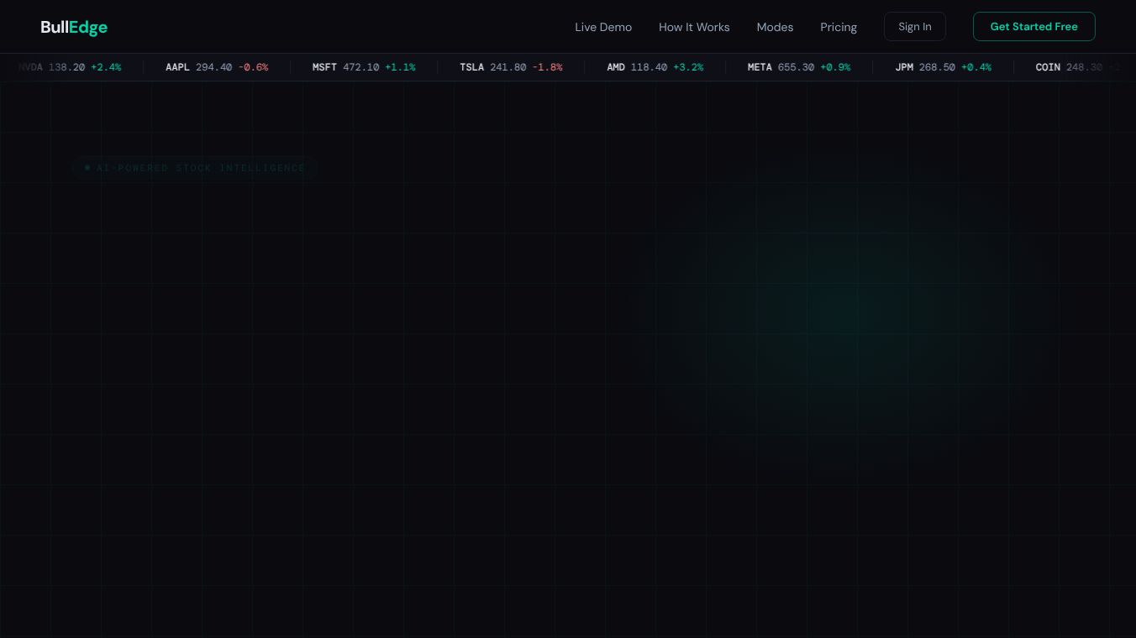Image resolution: width=1136 pixels, height=638 pixels.
Task: Select the MSFT ticker entry
Action: tap(364, 67)
